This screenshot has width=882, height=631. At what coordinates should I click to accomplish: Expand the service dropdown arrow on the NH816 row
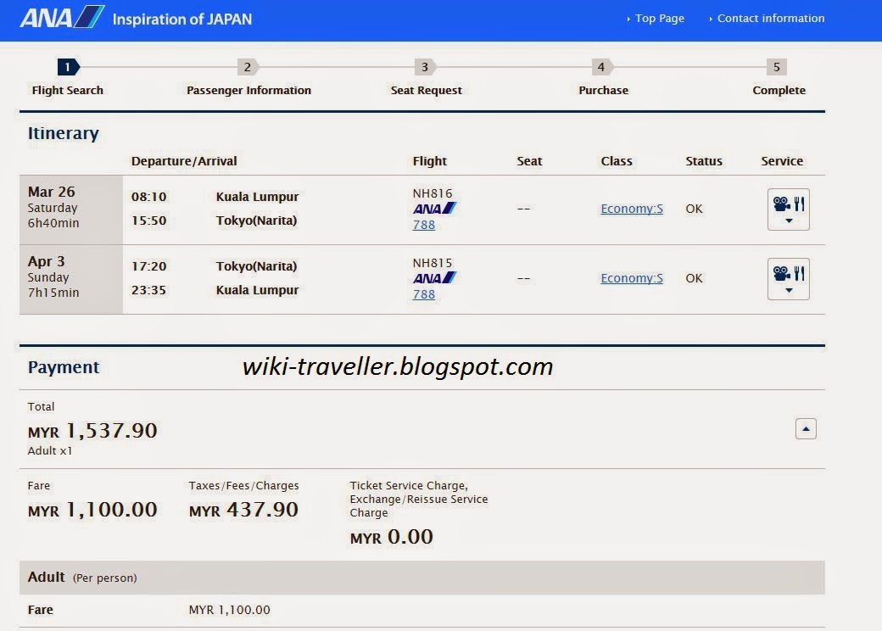pyautogui.click(x=788, y=220)
